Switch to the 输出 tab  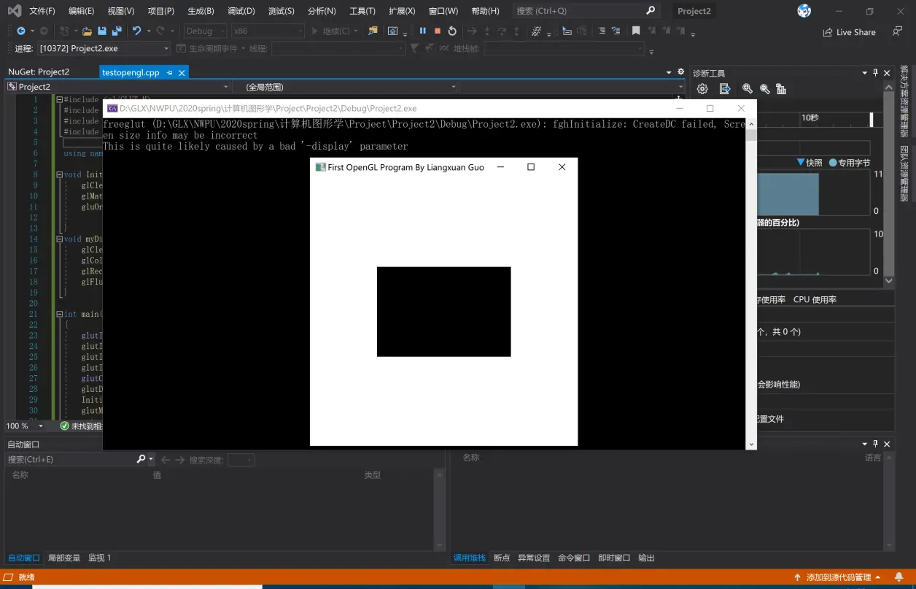646,558
